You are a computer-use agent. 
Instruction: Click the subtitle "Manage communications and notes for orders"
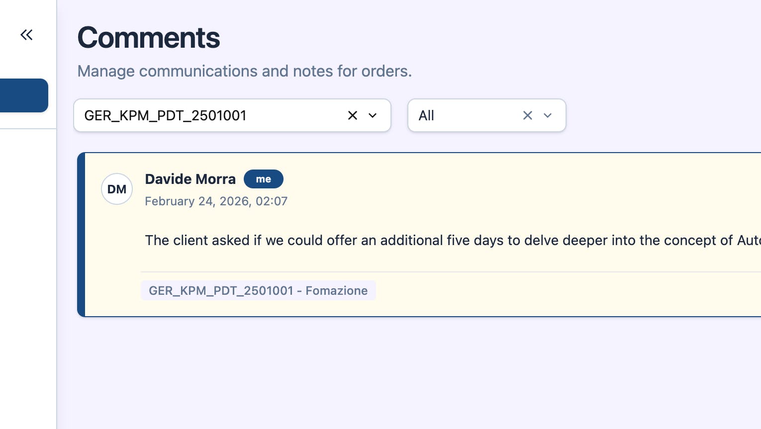pos(244,71)
